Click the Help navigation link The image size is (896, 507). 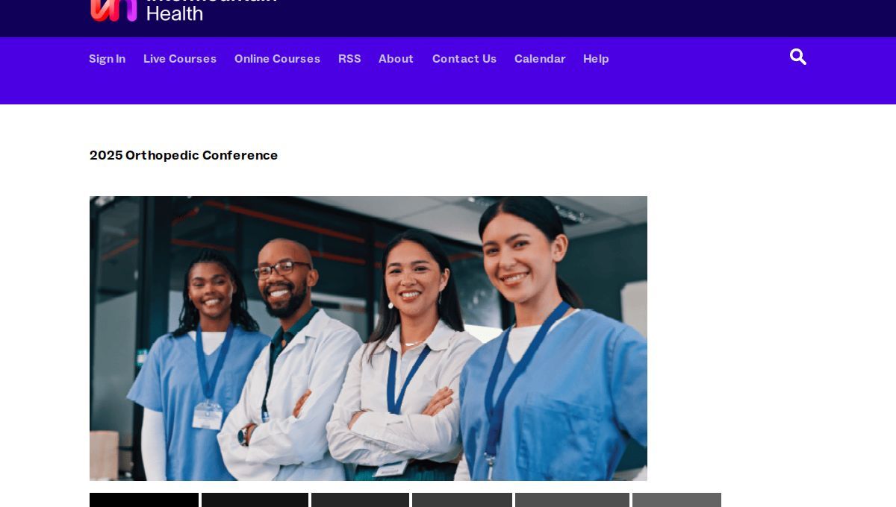tap(596, 59)
